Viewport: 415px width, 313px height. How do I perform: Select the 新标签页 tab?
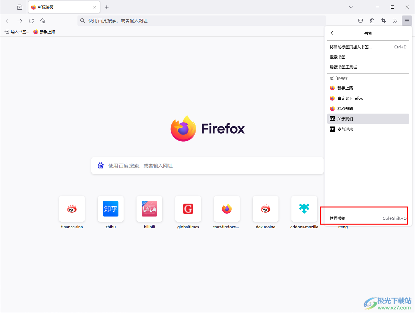(64, 7)
